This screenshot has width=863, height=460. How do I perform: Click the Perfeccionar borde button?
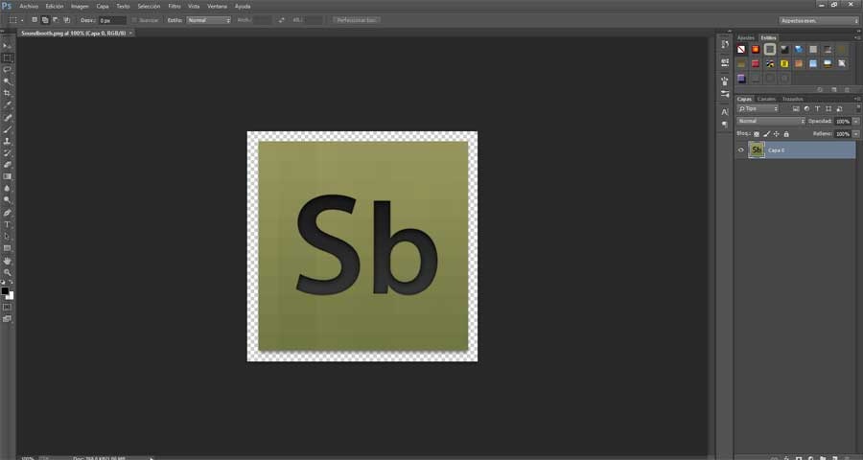coord(357,20)
